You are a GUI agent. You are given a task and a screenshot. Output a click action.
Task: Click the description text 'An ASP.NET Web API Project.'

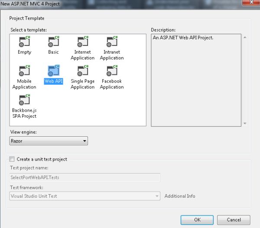pyautogui.click(x=183, y=38)
